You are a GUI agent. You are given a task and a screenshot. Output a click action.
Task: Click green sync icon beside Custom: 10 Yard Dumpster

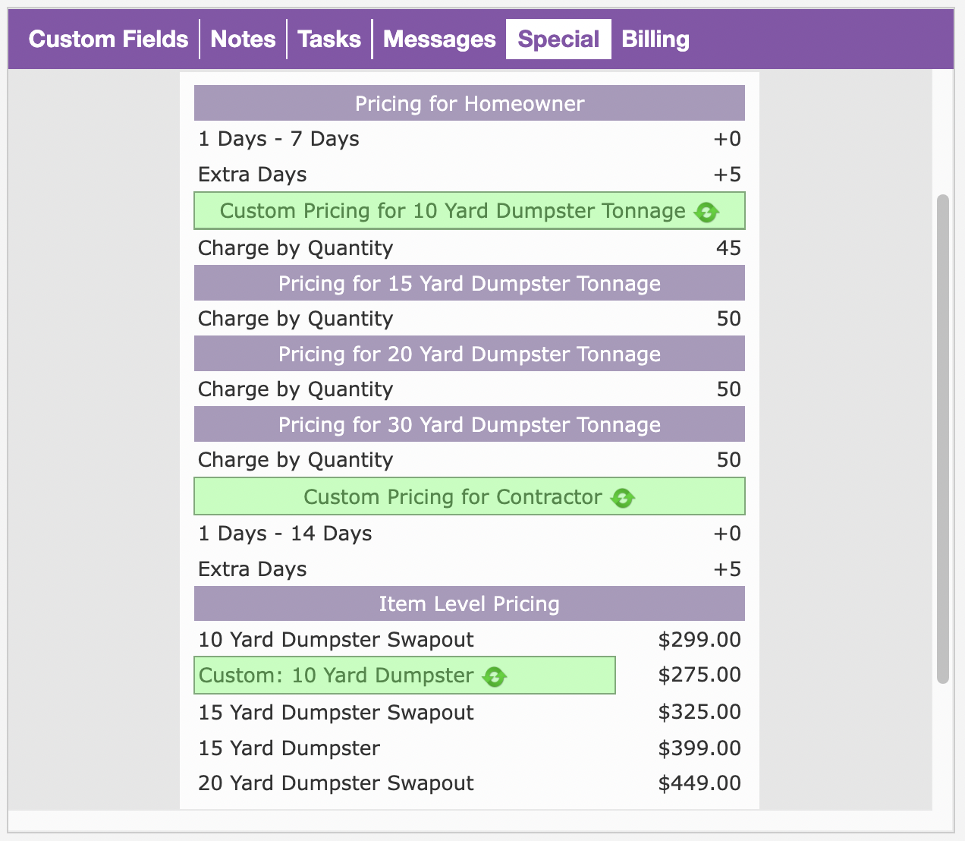tap(495, 677)
